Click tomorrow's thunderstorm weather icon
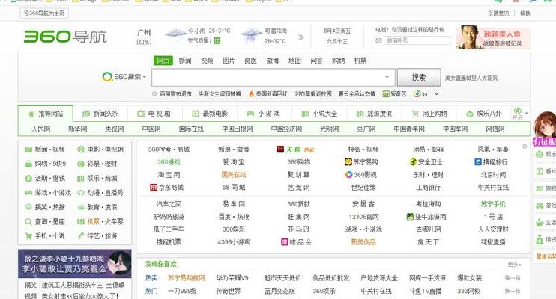556x299 pixels. [251, 35]
